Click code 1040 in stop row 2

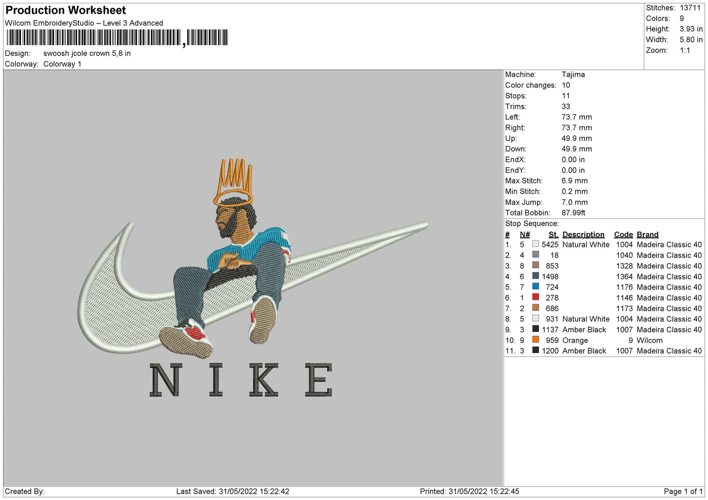[x=624, y=255]
